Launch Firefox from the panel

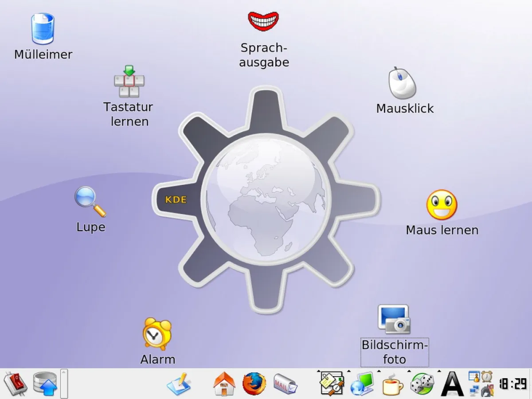pyautogui.click(x=254, y=384)
